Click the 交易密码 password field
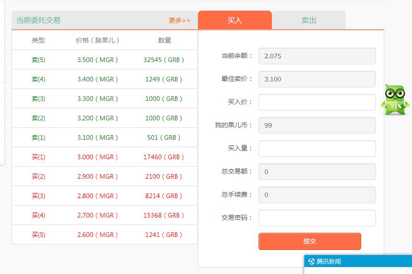The width and height of the screenshot is (412, 274). coord(317,218)
